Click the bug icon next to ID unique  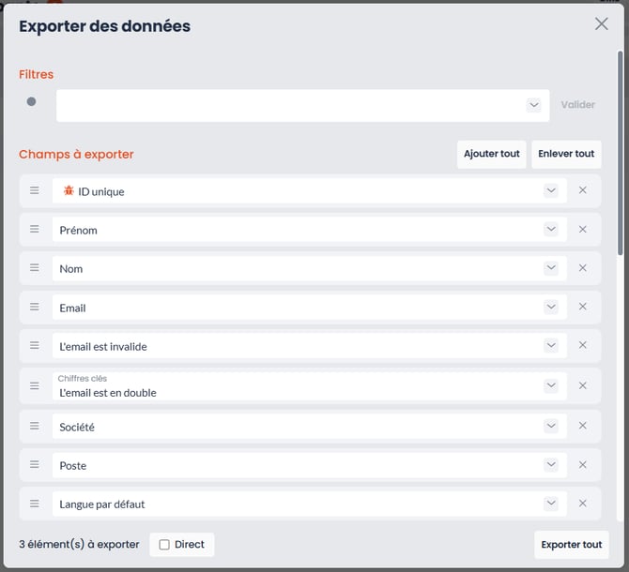click(69, 190)
